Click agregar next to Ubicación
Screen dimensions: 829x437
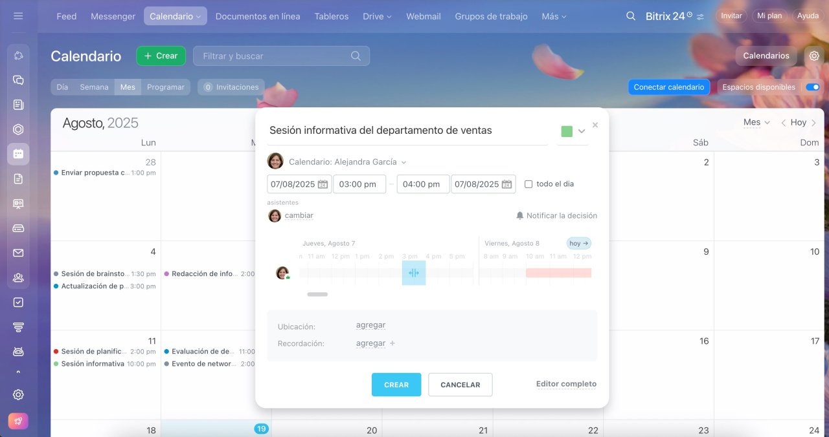pyautogui.click(x=371, y=325)
